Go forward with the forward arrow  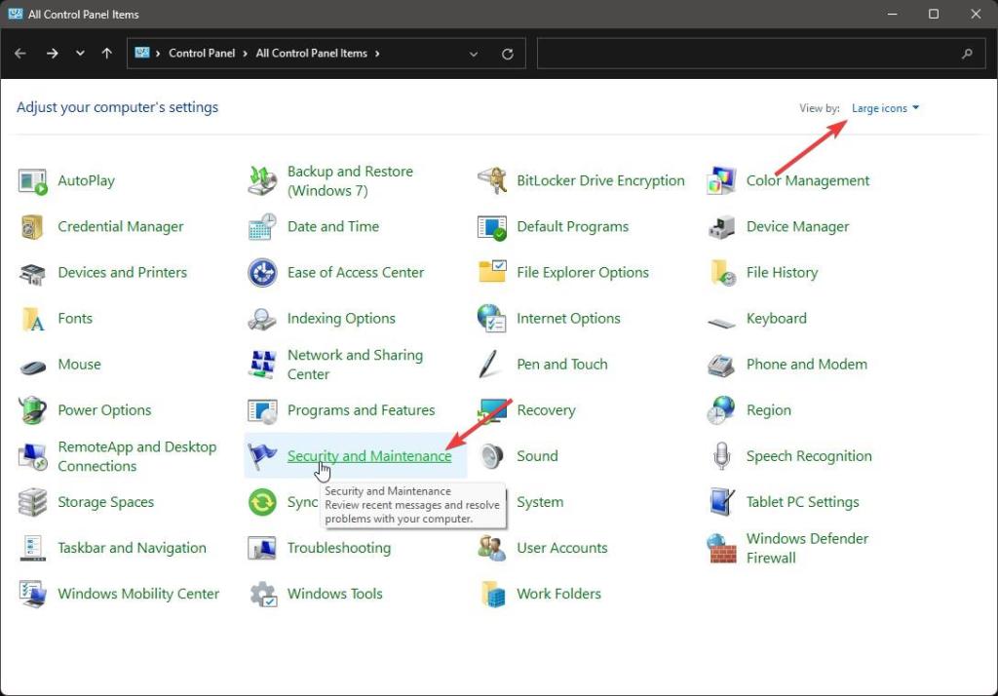[53, 54]
